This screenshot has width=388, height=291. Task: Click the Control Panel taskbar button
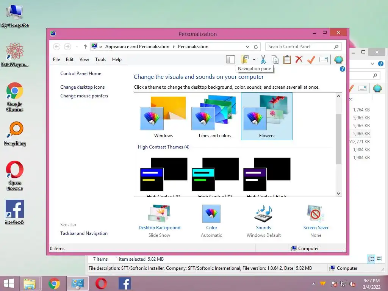(77, 283)
